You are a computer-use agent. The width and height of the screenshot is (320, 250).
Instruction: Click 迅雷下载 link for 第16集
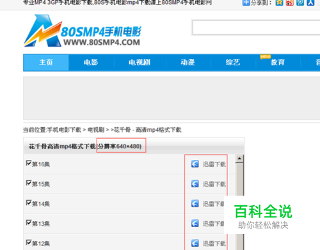tap(214, 164)
